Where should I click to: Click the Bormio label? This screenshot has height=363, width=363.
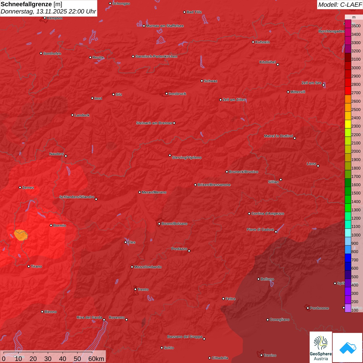click(59, 225)
